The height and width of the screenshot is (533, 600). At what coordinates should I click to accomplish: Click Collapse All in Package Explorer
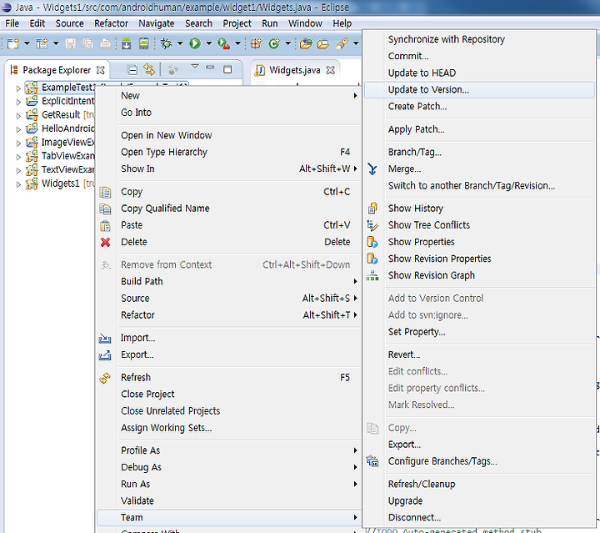click(132, 70)
